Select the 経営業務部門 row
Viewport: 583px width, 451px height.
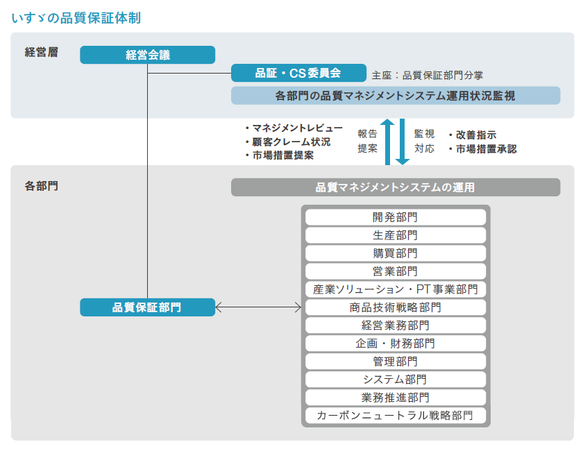click(x=396, y=325)
